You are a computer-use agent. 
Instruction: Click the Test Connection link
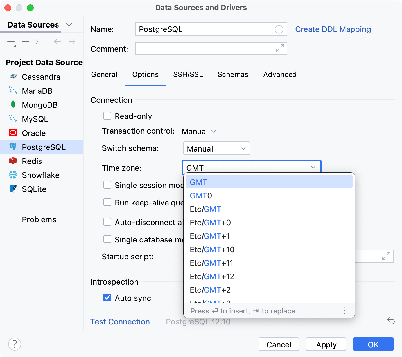click(120, 322)
